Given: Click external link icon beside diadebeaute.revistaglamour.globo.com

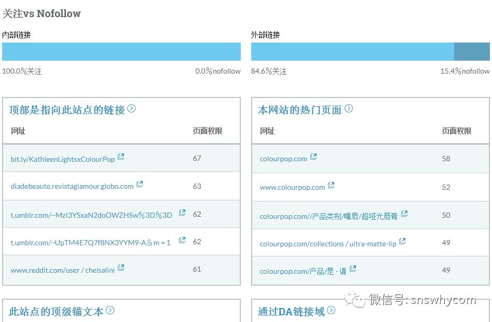Looking at the screenshot, I should 139,184.
